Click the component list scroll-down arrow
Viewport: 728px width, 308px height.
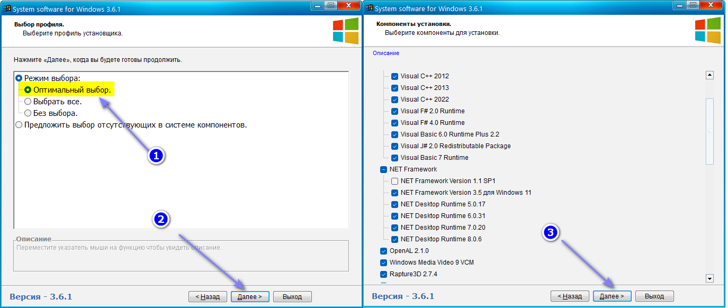coord(710,278)
